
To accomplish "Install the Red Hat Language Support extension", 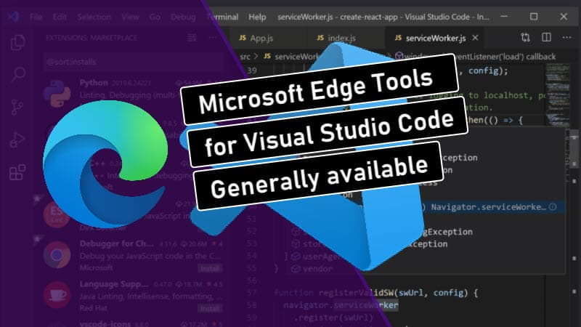I will 210,308.
